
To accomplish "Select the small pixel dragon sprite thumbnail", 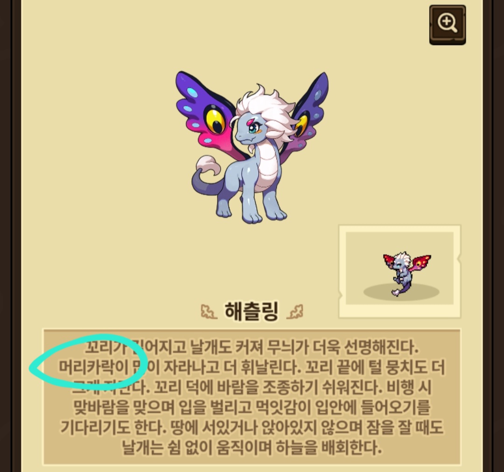I will (x=407, y=274).
